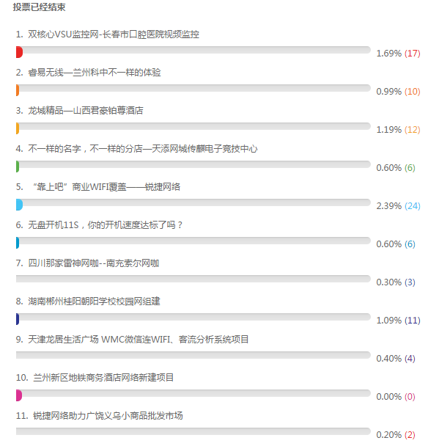Click the 1.69% (17) vote result

(x=398, y=54)
